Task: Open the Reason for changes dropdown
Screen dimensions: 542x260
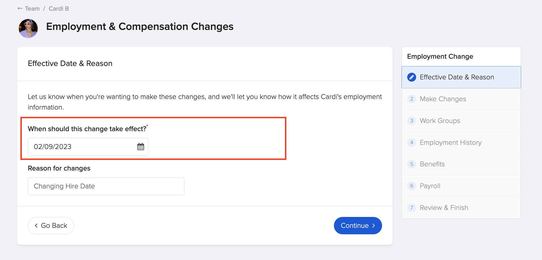Action: 106,186
